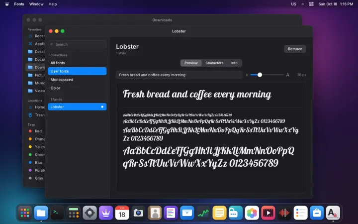358x224 pixels.
Task: Select Yellow tag in Downloads window
Action: (x=36, y=147)
